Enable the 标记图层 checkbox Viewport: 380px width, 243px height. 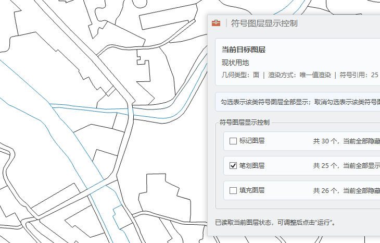(233, 141)
